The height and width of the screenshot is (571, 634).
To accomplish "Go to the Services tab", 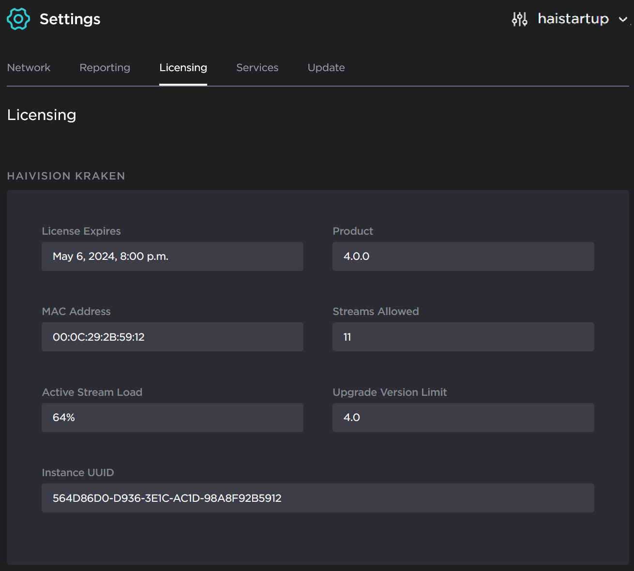I will (257, 68).
